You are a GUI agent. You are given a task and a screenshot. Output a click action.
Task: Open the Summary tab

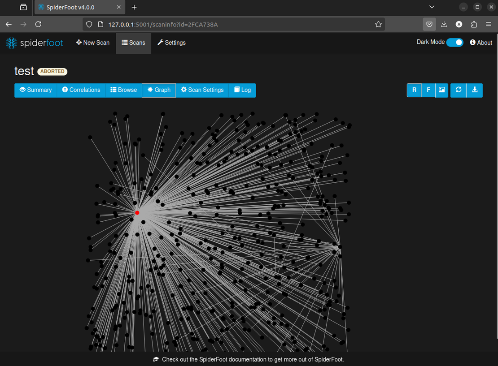click(35, 90)
